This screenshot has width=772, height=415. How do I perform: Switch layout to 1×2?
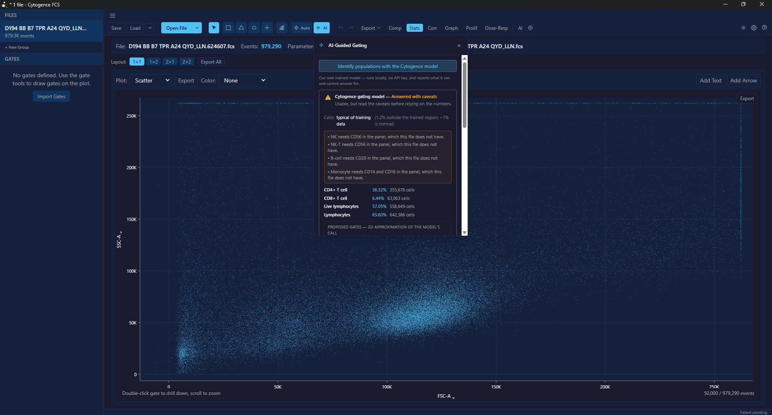tap(154, 62)
